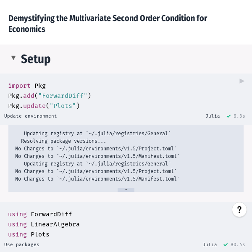Collapse the Setup section triangle
Screen dimensions: 252x252
point(13,58)
